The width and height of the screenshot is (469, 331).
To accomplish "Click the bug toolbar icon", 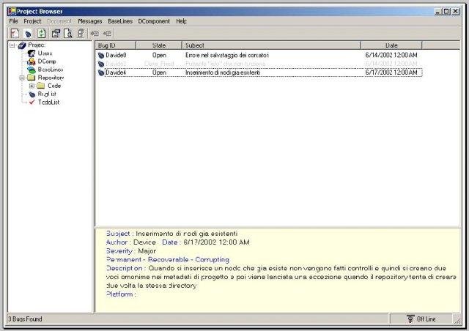I will (x=28, y=34).
